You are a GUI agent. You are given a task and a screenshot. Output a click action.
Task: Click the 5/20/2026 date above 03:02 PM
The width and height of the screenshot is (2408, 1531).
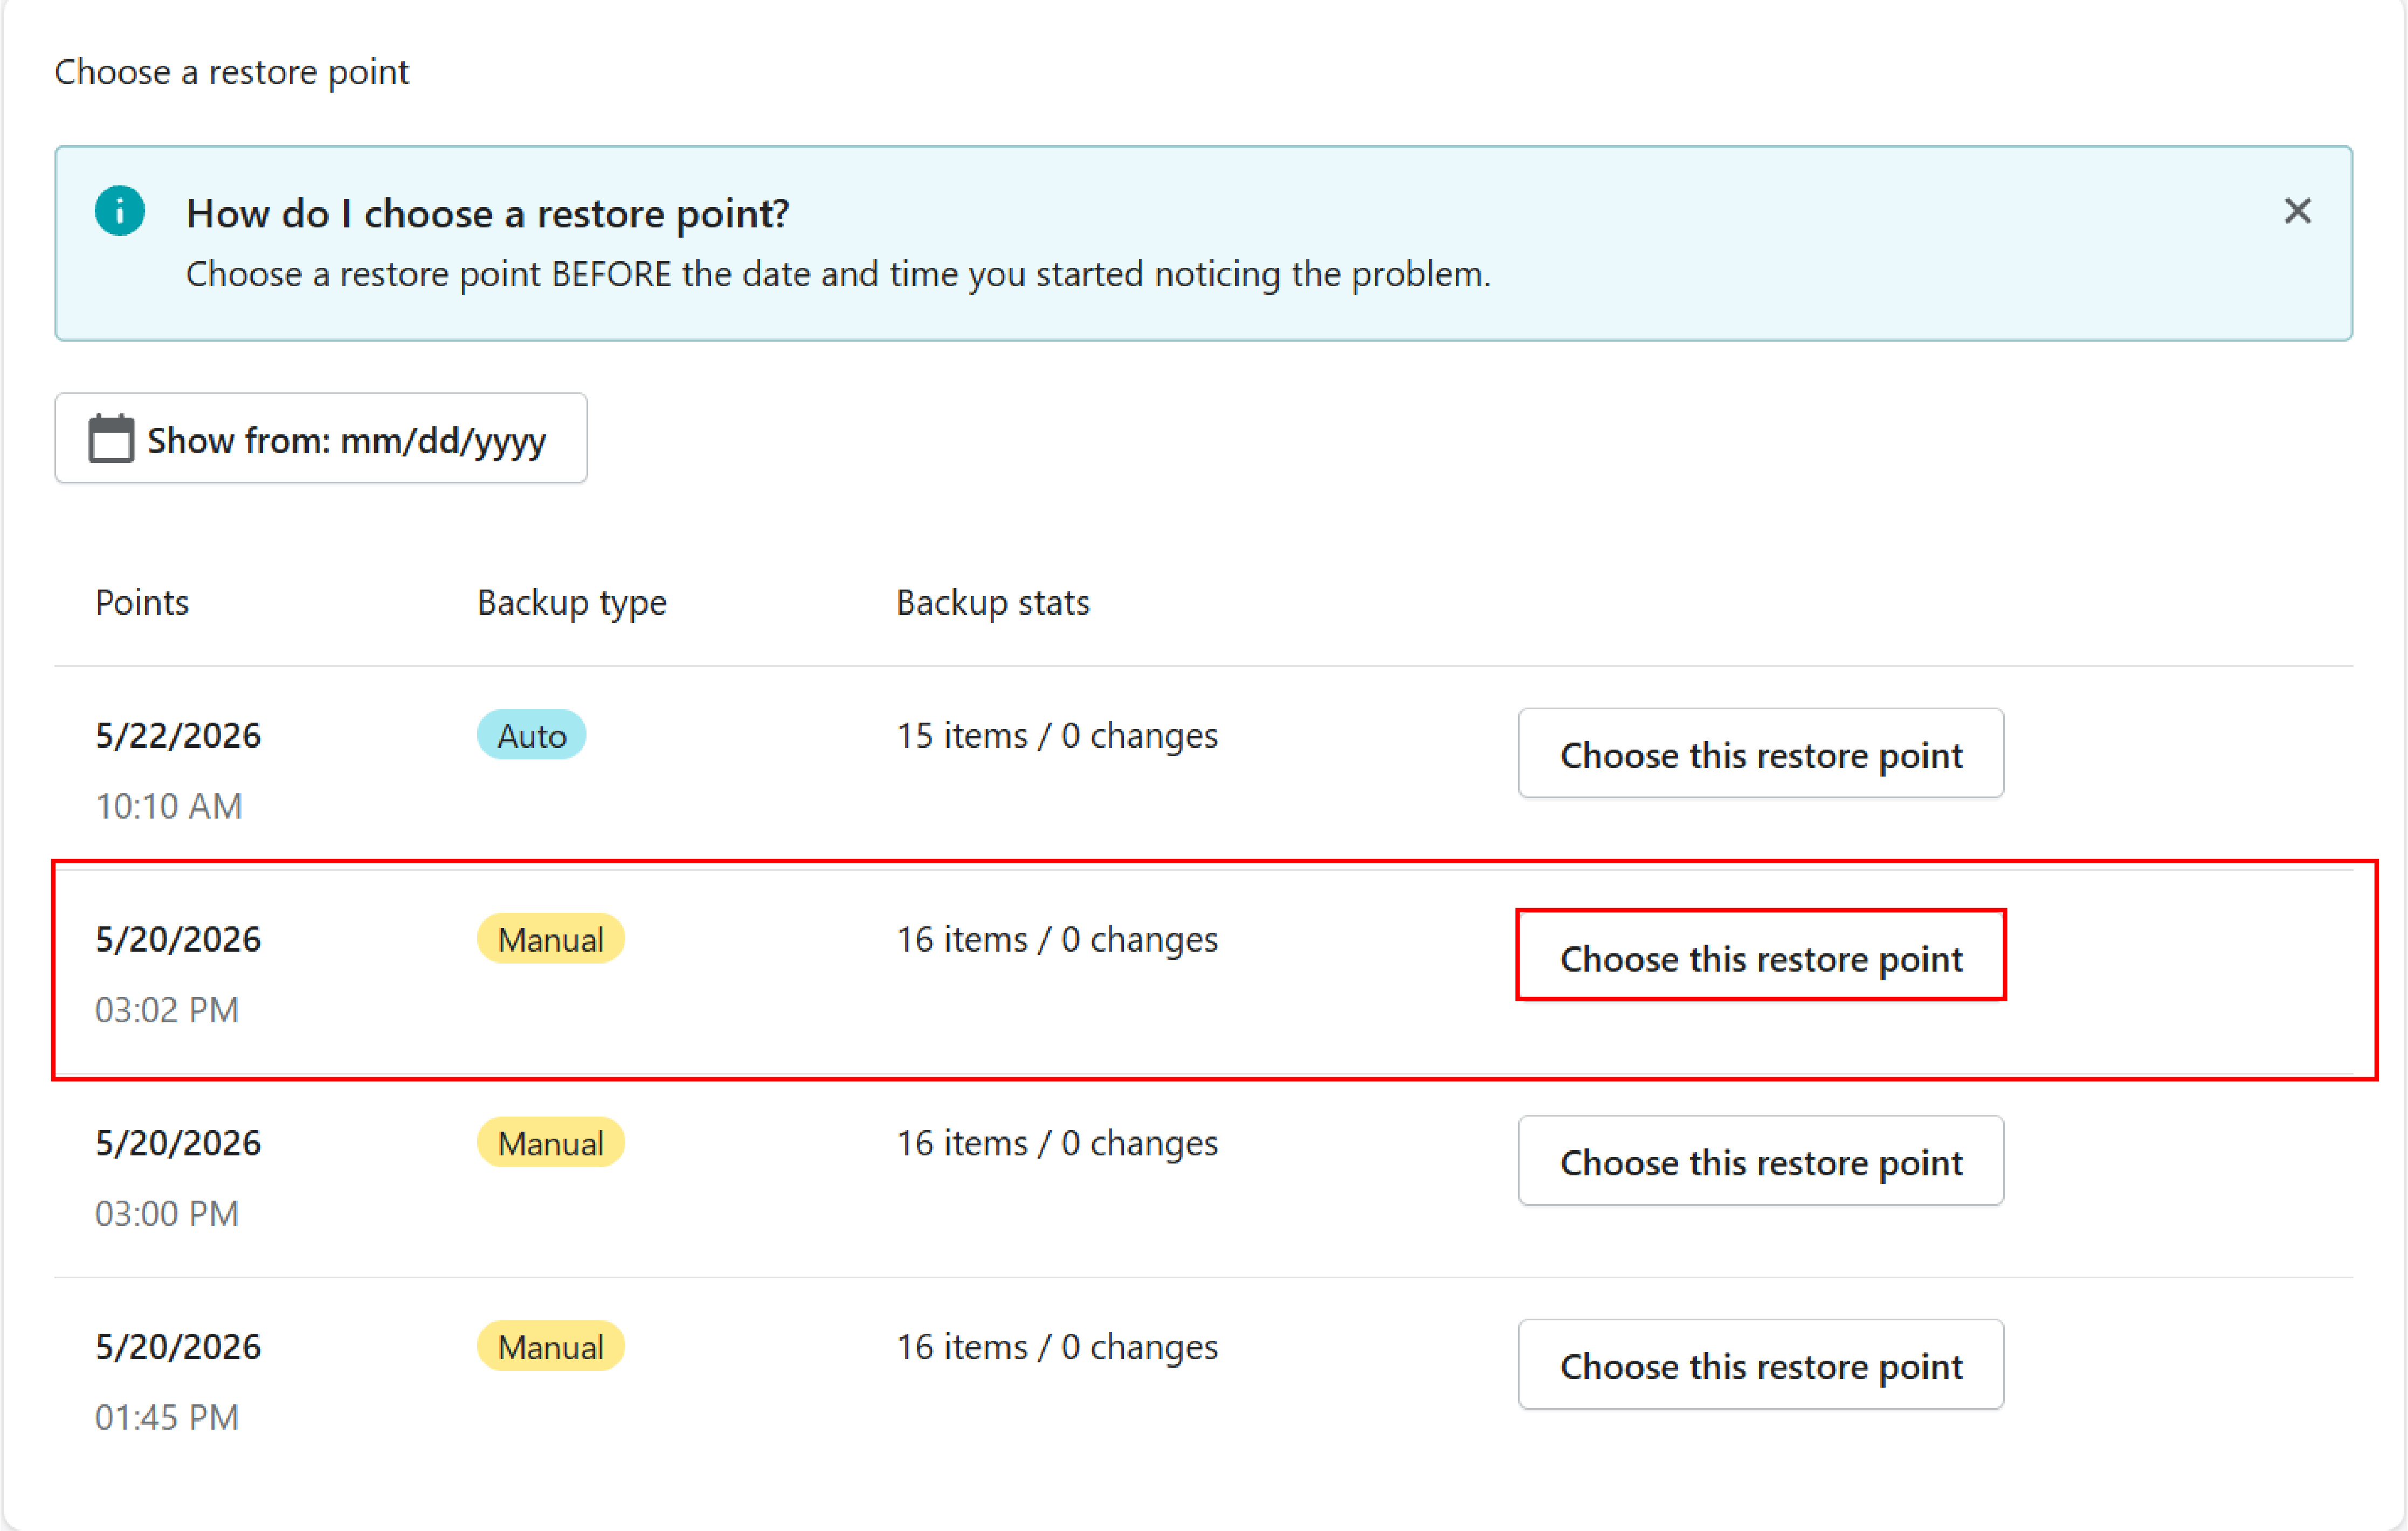click(x=178, y=940)
